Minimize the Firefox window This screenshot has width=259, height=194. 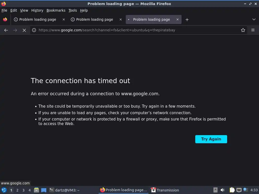245,4
